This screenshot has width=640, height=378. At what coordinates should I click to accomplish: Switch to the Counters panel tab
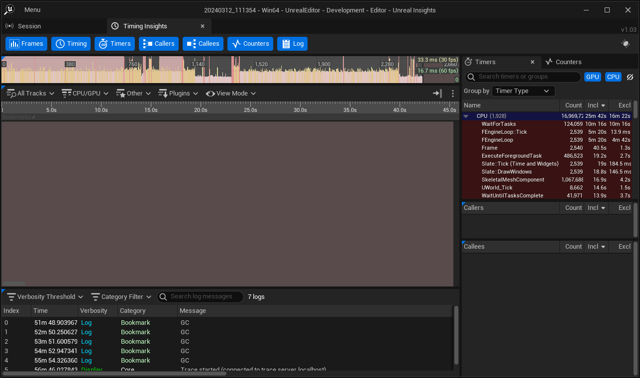pyautogui.click(x=568, y=62)
